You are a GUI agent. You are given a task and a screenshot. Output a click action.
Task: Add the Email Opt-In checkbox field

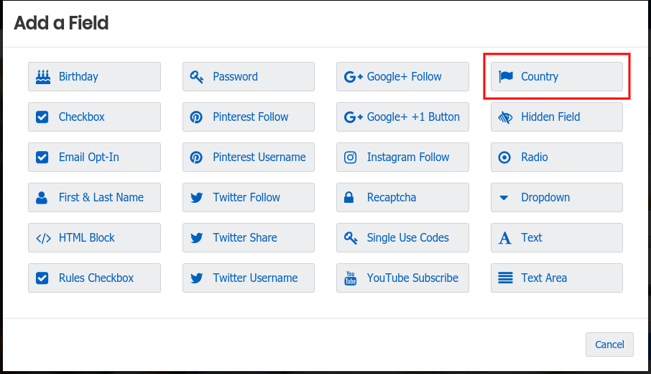[94, 157]
